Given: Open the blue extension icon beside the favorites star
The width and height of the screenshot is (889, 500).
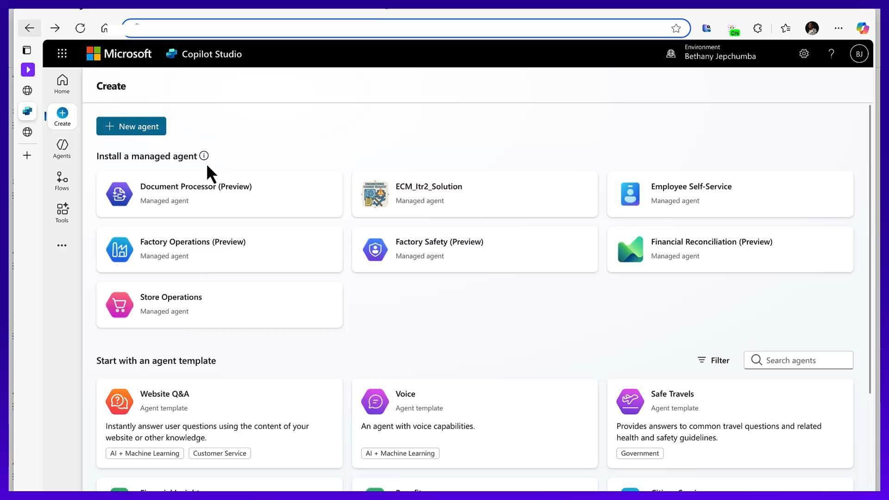Looking at the screenshot, I should click(x=706, y=28).
